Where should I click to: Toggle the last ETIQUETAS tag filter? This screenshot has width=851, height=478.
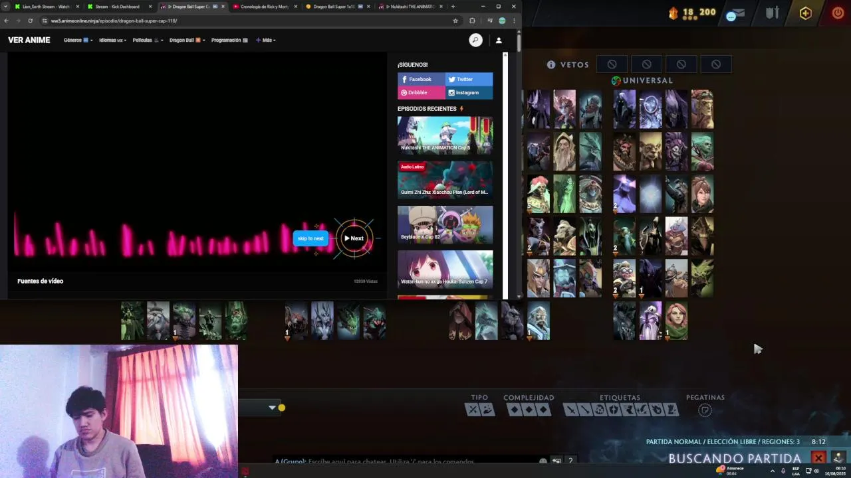[671, 410]
